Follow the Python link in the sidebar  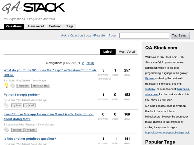(150, 78)
